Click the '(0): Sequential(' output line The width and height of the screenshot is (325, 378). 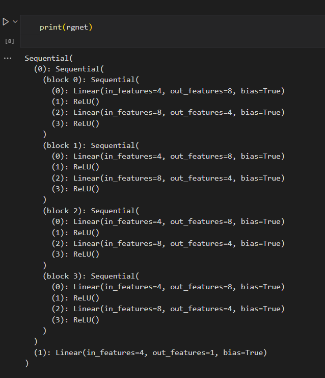coord(69,69)
